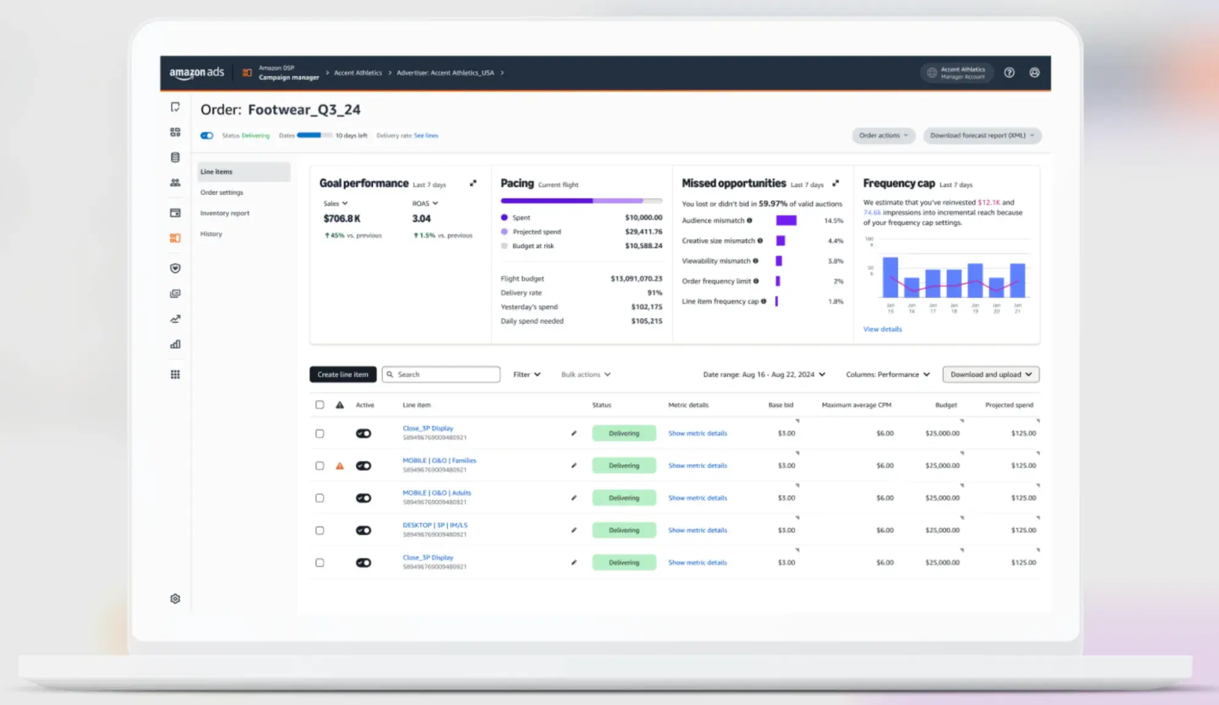Click the line item Search field
This screenshot has width=1219, height=705.
pyautogui.click(x=445, y=374)
